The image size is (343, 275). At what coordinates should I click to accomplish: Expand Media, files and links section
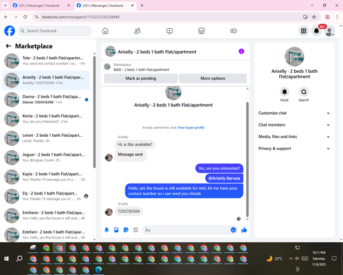click(294, 137)
